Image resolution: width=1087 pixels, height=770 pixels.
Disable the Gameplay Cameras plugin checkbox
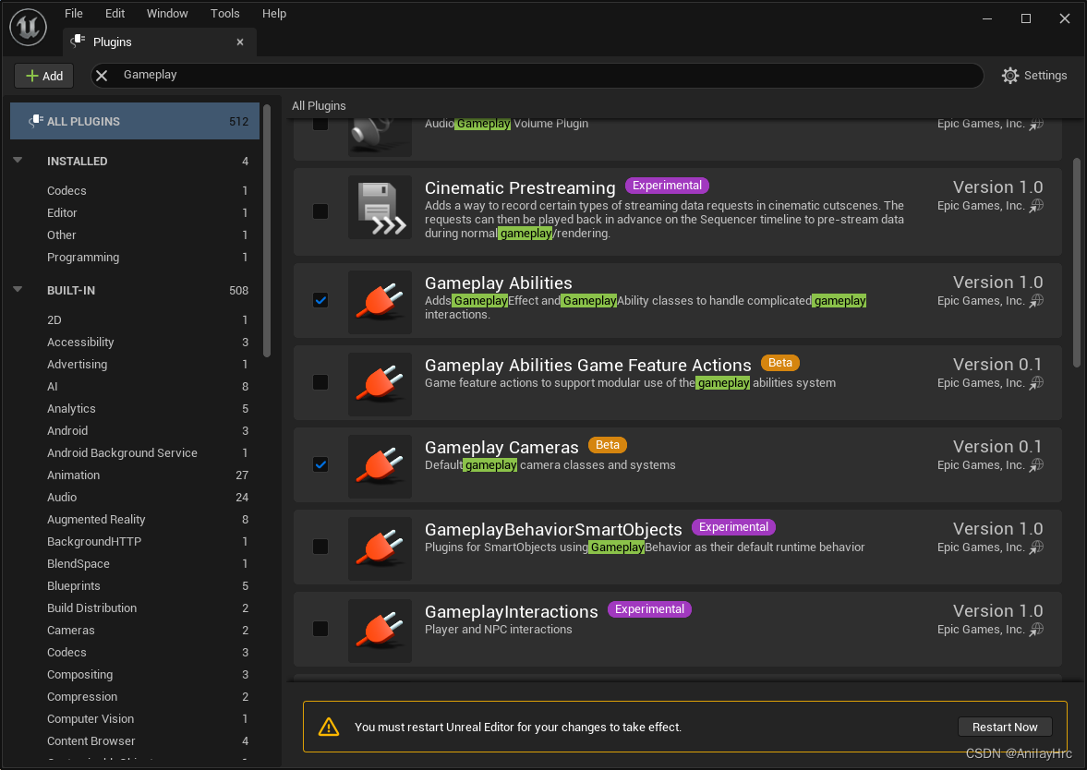pos(320,464)
